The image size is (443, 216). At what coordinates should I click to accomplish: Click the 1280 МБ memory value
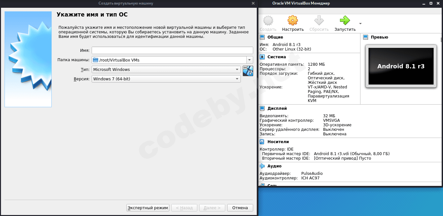click(316, 64)
